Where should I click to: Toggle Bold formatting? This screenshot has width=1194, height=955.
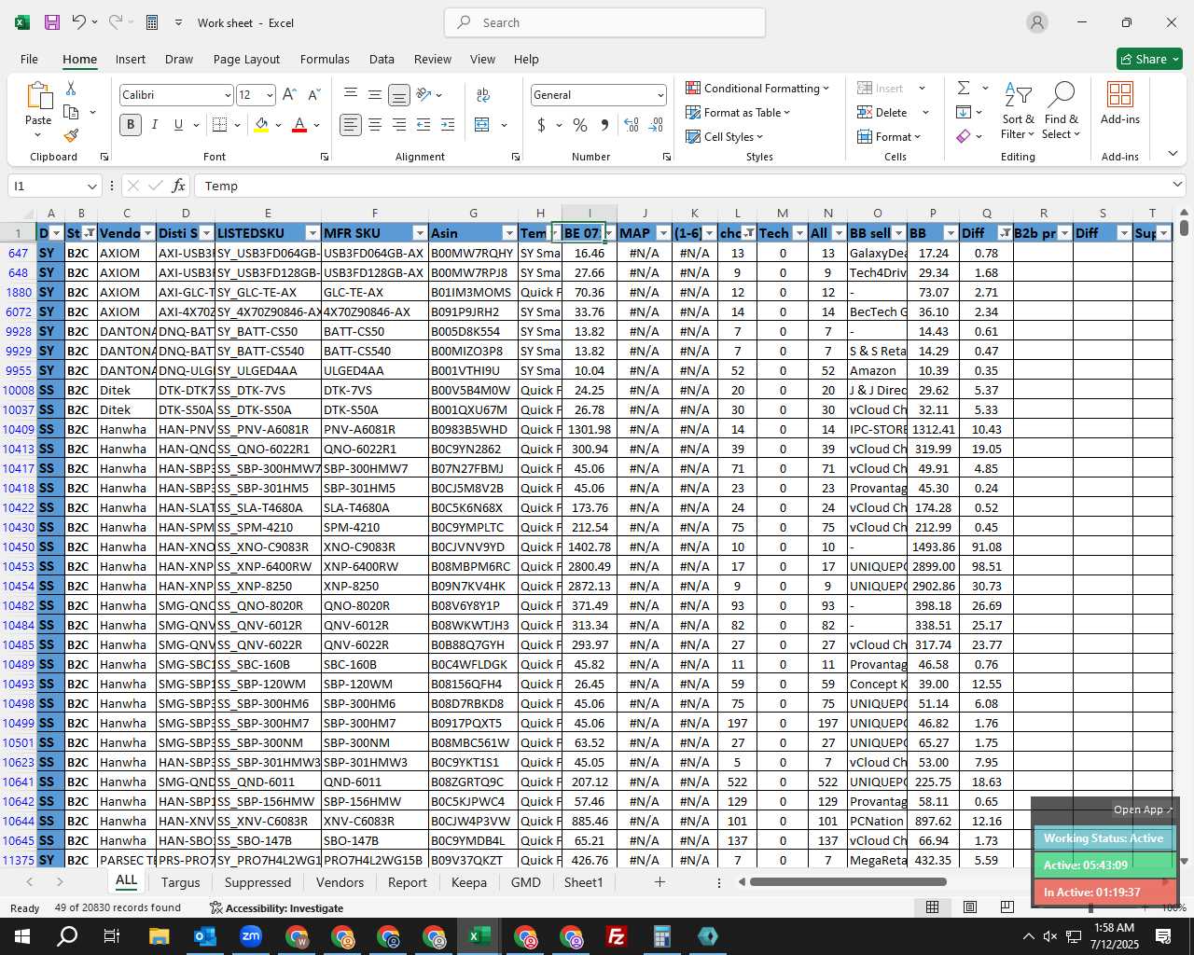click(x=131, y=125)
